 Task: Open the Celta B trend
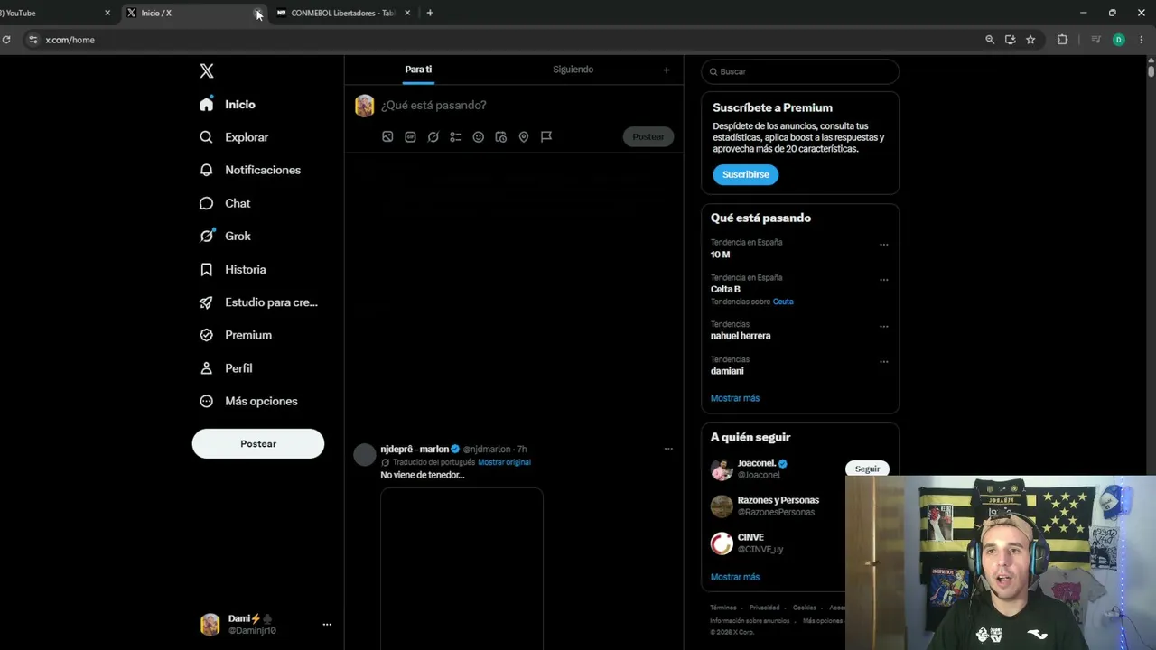point(725,289)
